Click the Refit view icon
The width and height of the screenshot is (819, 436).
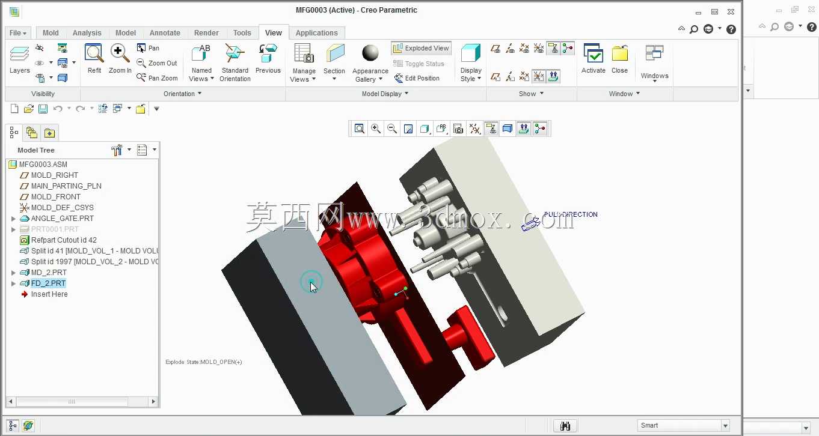(94, 59)
